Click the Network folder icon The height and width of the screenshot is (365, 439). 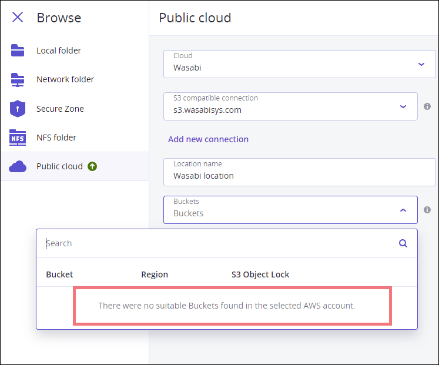[x=18, y=80]
